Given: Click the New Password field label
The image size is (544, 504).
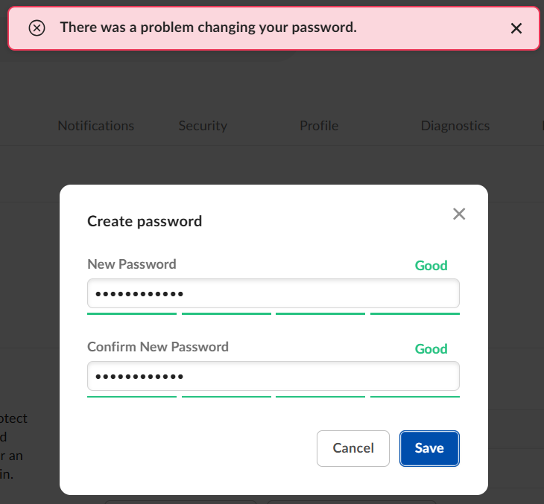Looking at the screenshot, I should point(132,264).
